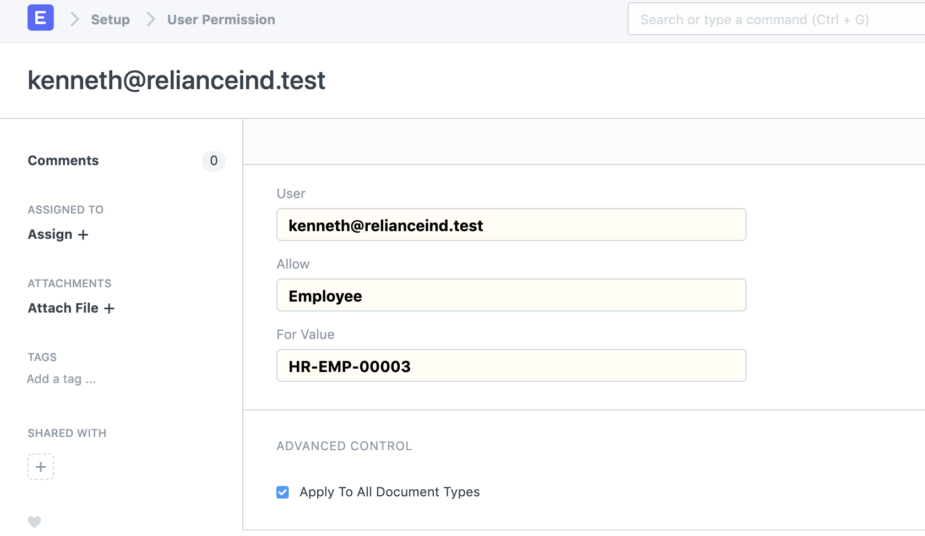925x536 pixels.
Task: Like the document with the heart icon
Action: (34, 521)
